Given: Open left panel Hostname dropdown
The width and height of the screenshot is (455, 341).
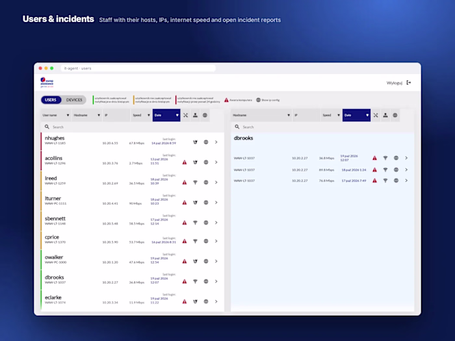Looking at the screenshot, I should point(86,115).
